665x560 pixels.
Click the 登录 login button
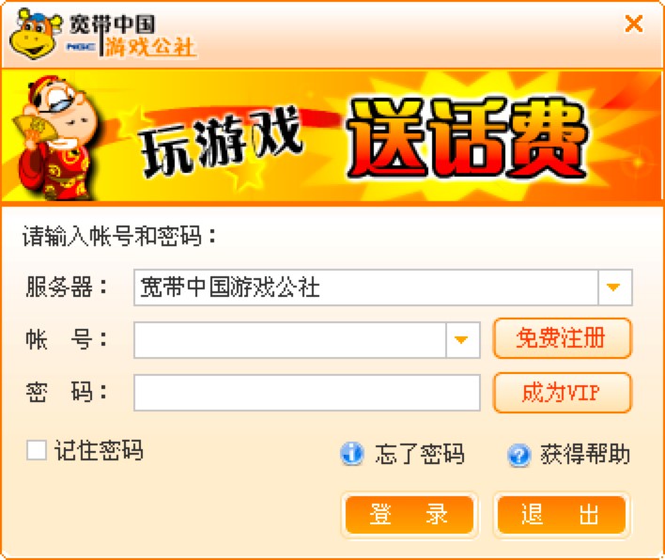(x=410, y=515)
